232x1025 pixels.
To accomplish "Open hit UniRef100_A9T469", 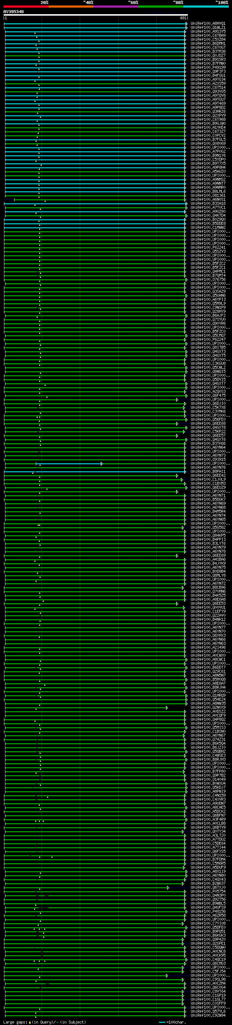I will (208, 104).
